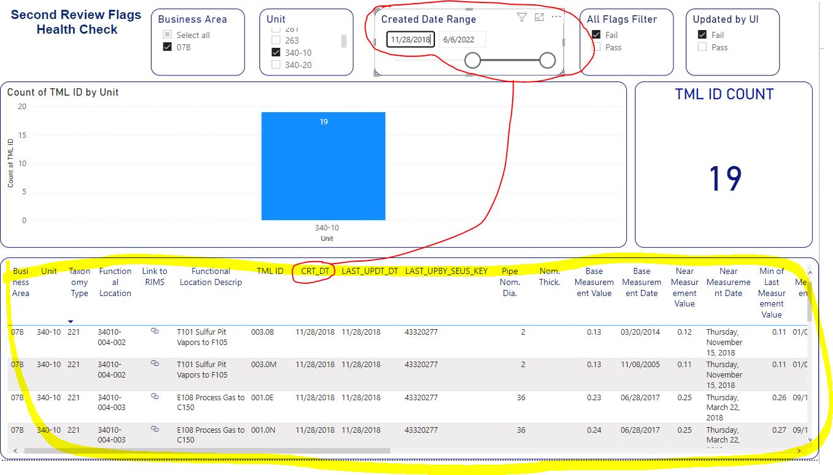Select the cell with date 03/20/2014
The height and width of the screenshot is (475, 833).
point(640,332)
